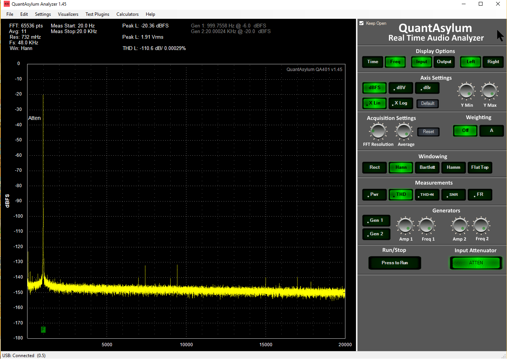Click the Amp 2 knob
The image size is (507, 359).
pos(460,225)
